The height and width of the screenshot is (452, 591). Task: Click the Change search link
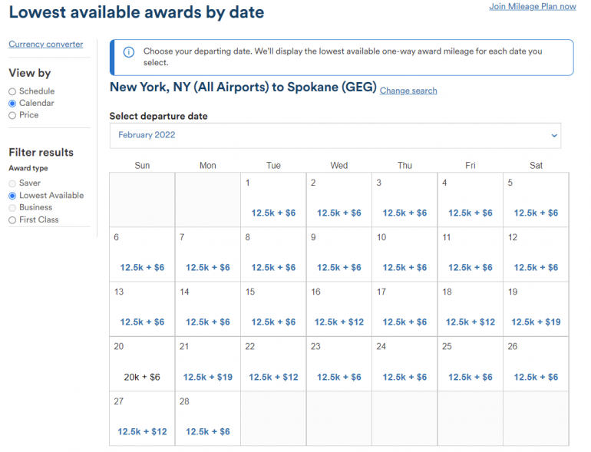408,91
